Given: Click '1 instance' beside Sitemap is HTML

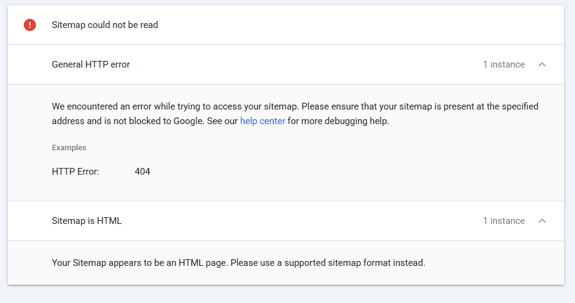Looking at the screenshot, I should (504, 221).
